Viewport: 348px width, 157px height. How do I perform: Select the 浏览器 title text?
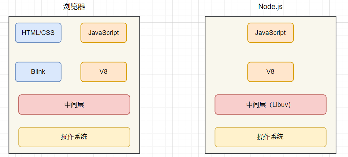click(x=74, y=7)
